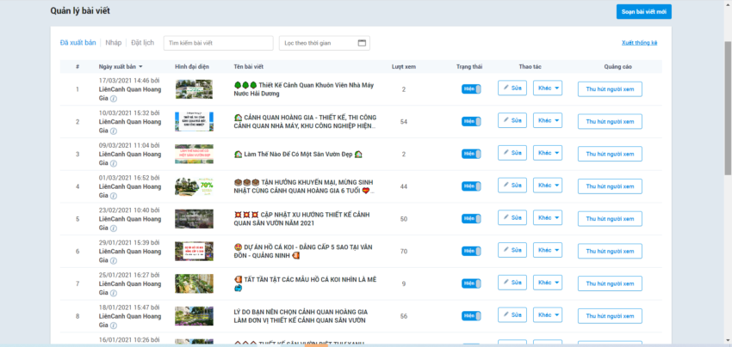The width and height of the screenshot is (732, 347).
Task: Expand Khác dropdown for row 3
Action: [548, 153]
